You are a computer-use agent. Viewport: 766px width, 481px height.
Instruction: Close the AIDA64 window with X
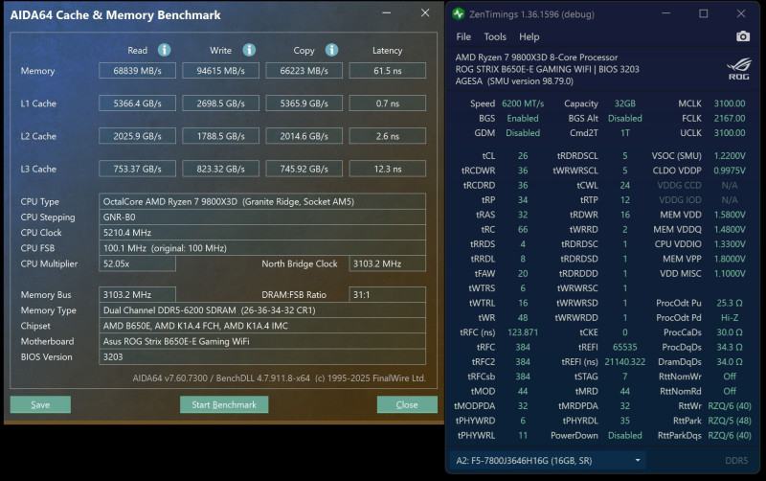(x=425, y=13)
